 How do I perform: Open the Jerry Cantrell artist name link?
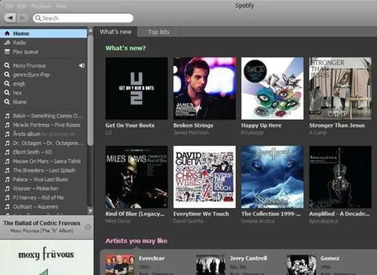[248, 258]
